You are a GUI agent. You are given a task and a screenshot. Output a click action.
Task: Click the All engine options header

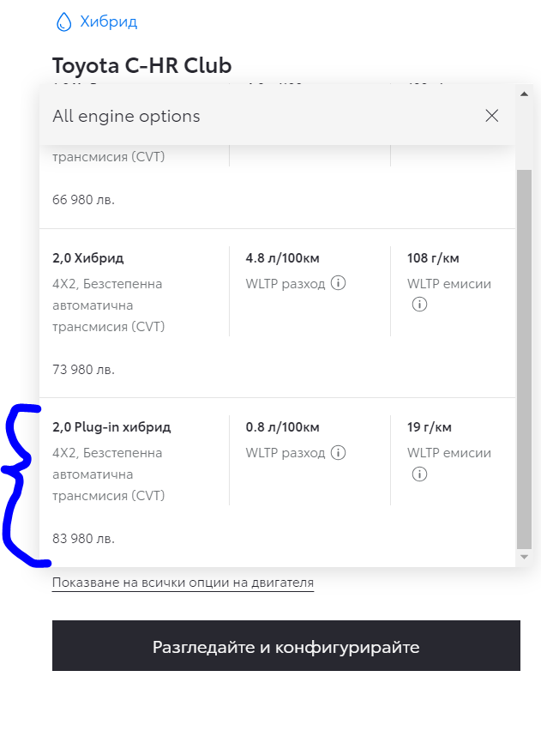[126, 116]
